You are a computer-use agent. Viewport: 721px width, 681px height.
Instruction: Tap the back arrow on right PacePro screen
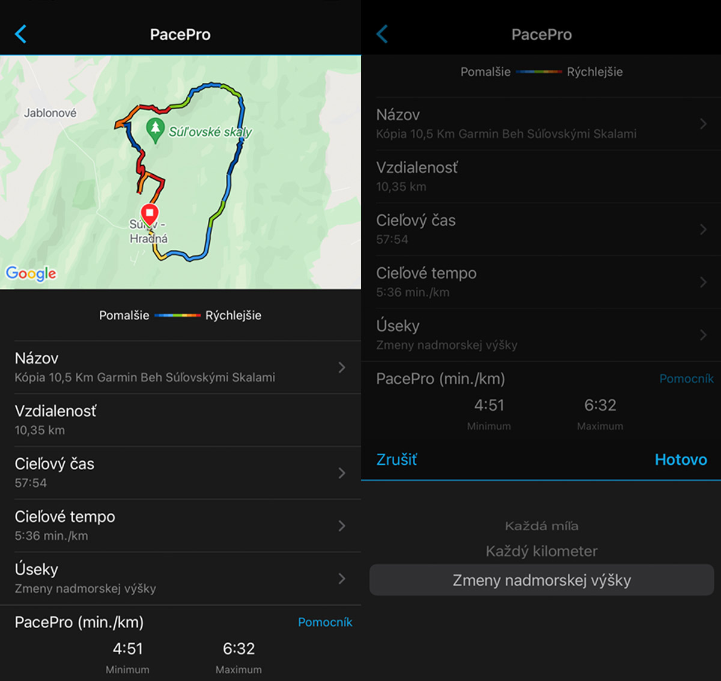point(382,34)
